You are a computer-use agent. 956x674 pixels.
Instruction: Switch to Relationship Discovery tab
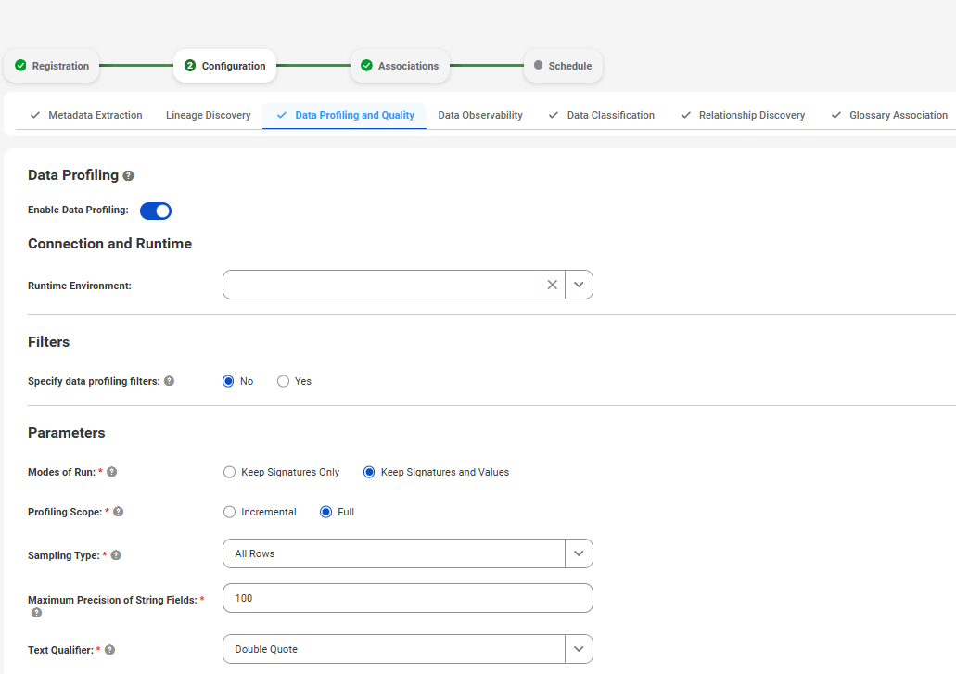click(744, 115)
